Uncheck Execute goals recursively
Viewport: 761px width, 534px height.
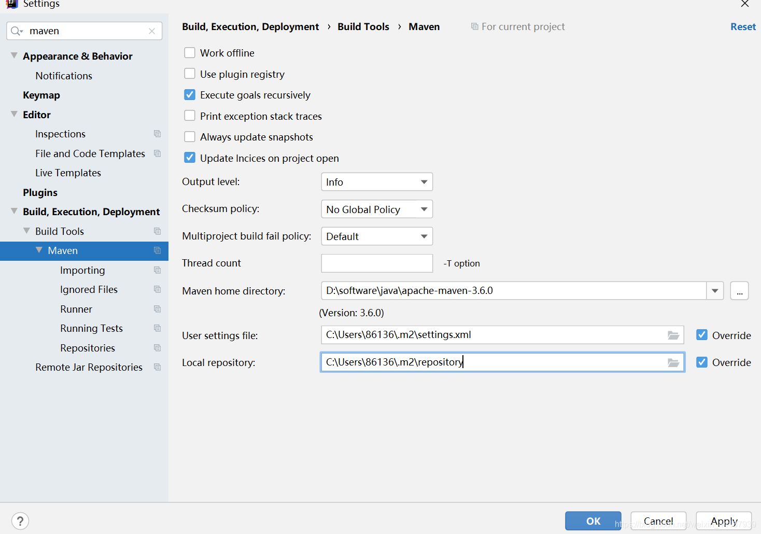pos(190,95)
